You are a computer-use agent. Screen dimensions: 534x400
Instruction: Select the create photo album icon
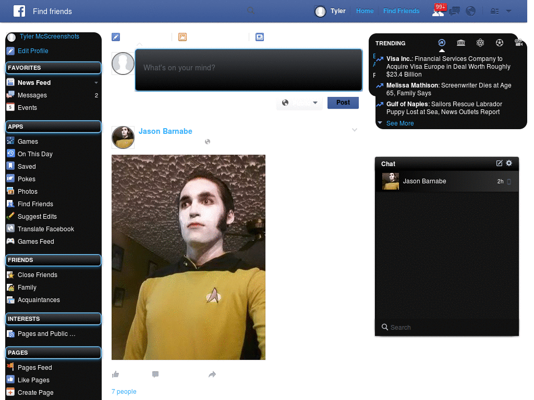click(260, 37)
